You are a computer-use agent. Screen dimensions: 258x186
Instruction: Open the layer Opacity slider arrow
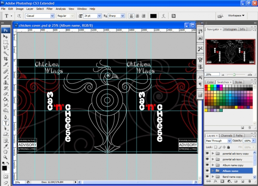tap(253, 141)
